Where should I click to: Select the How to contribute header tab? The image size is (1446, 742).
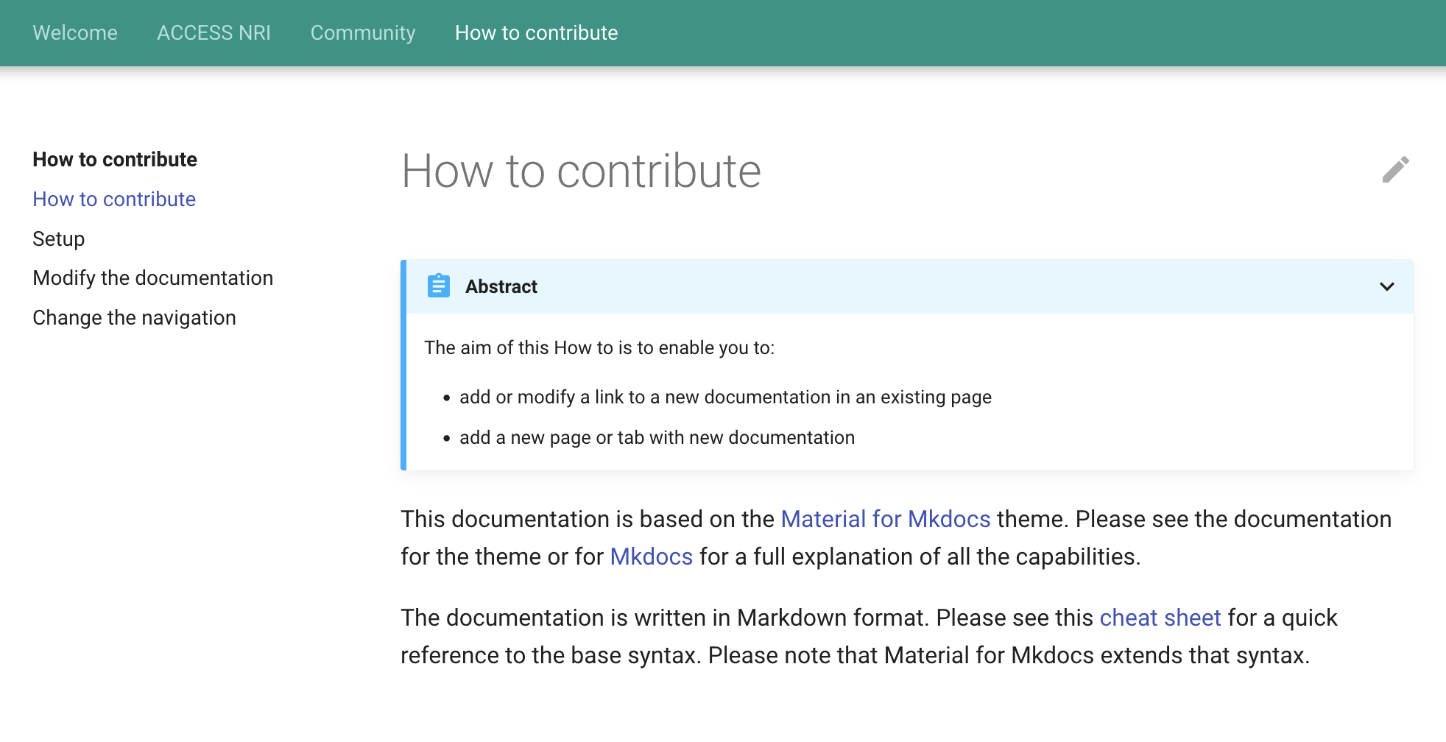click(536, 33)
